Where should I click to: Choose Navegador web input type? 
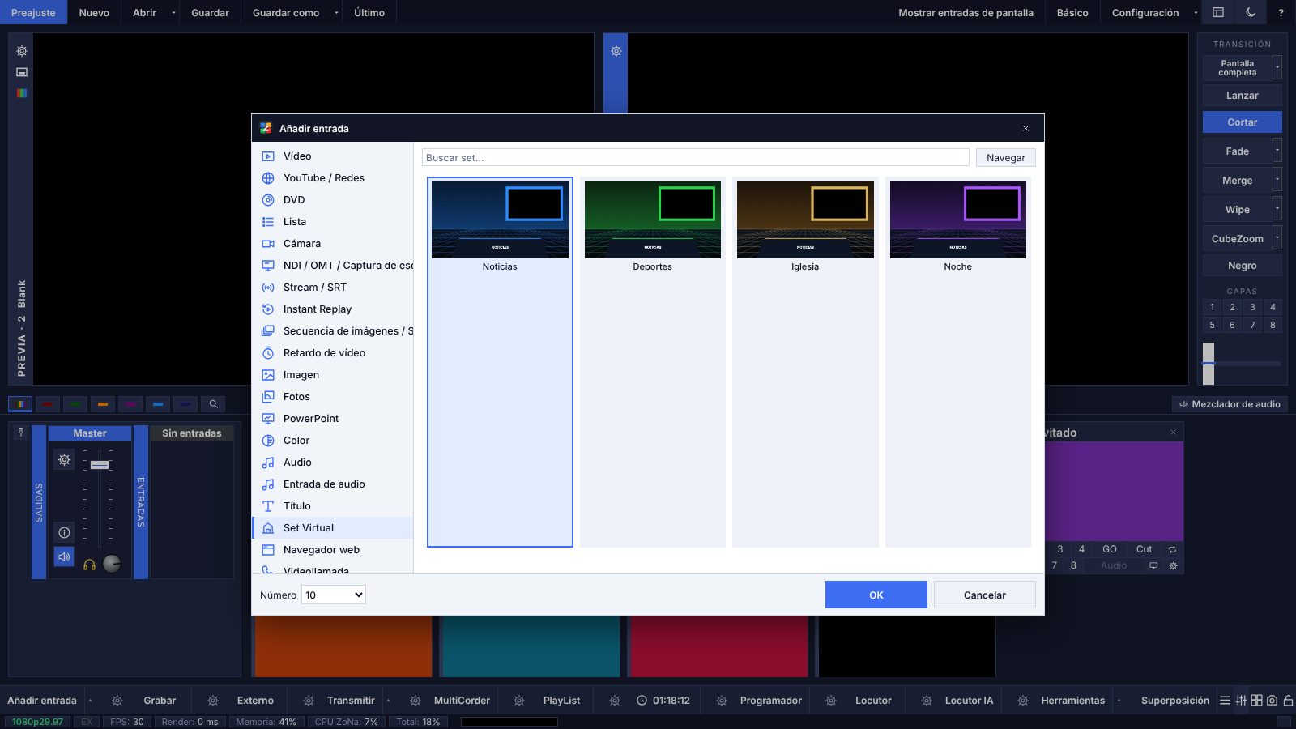pyautogui.click(x=333, y=550)
